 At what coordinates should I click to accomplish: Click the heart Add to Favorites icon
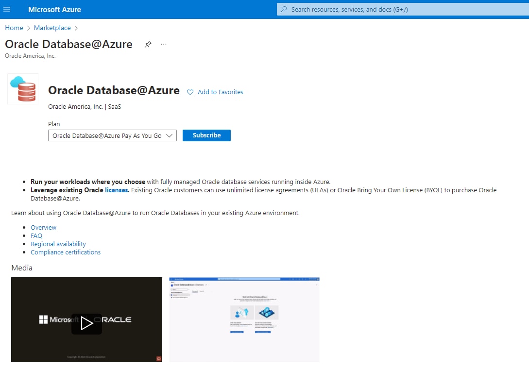(190, 92)
